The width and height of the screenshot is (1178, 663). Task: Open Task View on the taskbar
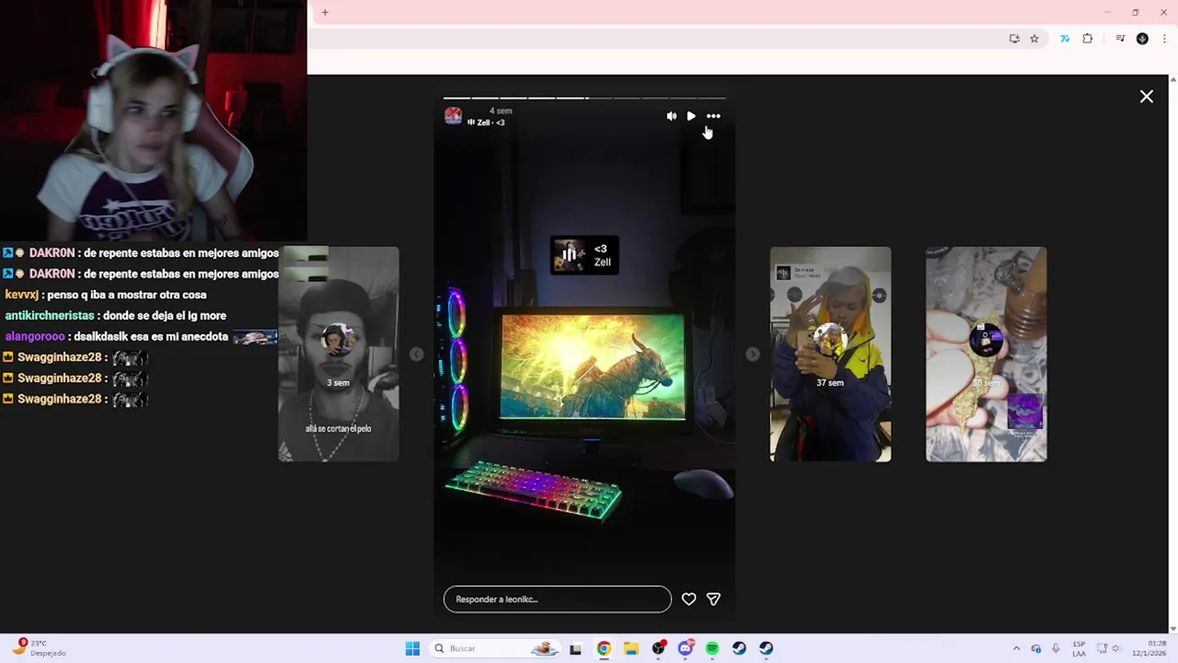(x=575, y=648)
